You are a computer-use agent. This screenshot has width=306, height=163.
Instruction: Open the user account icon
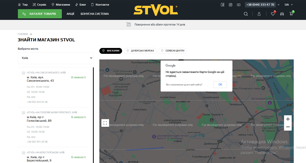[x=259, y=14]
